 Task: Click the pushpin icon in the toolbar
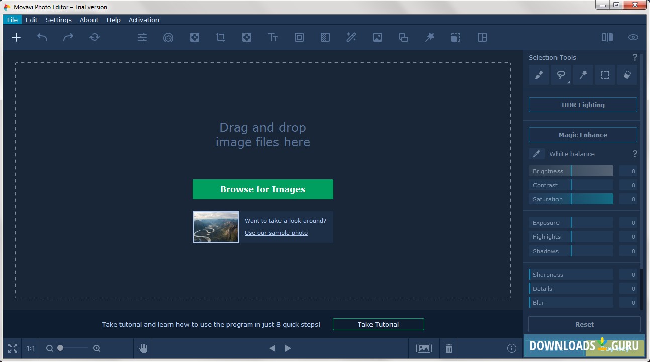[430, 37]
